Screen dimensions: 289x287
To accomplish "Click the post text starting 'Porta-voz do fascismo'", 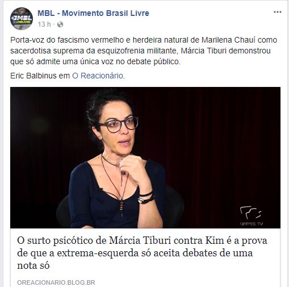I will click(144, 51).
